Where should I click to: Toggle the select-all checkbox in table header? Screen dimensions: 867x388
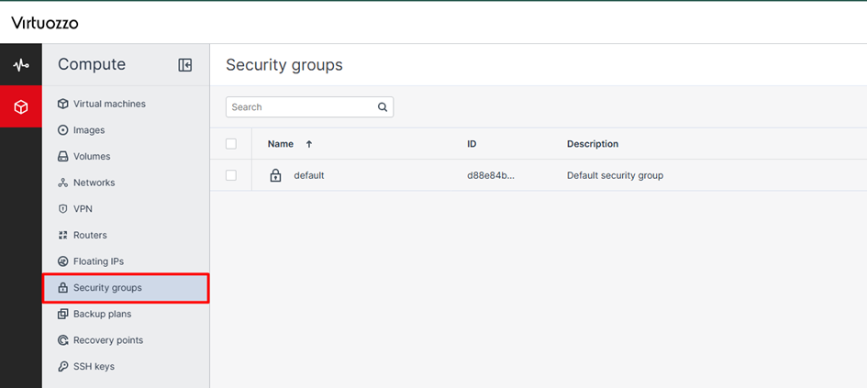click(231, 144)
